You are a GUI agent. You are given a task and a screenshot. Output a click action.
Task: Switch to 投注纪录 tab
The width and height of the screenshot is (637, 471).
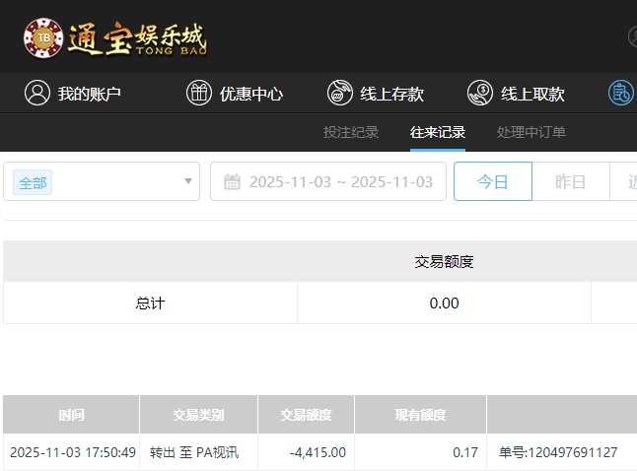pyautogui.click(x=351, y=132)
